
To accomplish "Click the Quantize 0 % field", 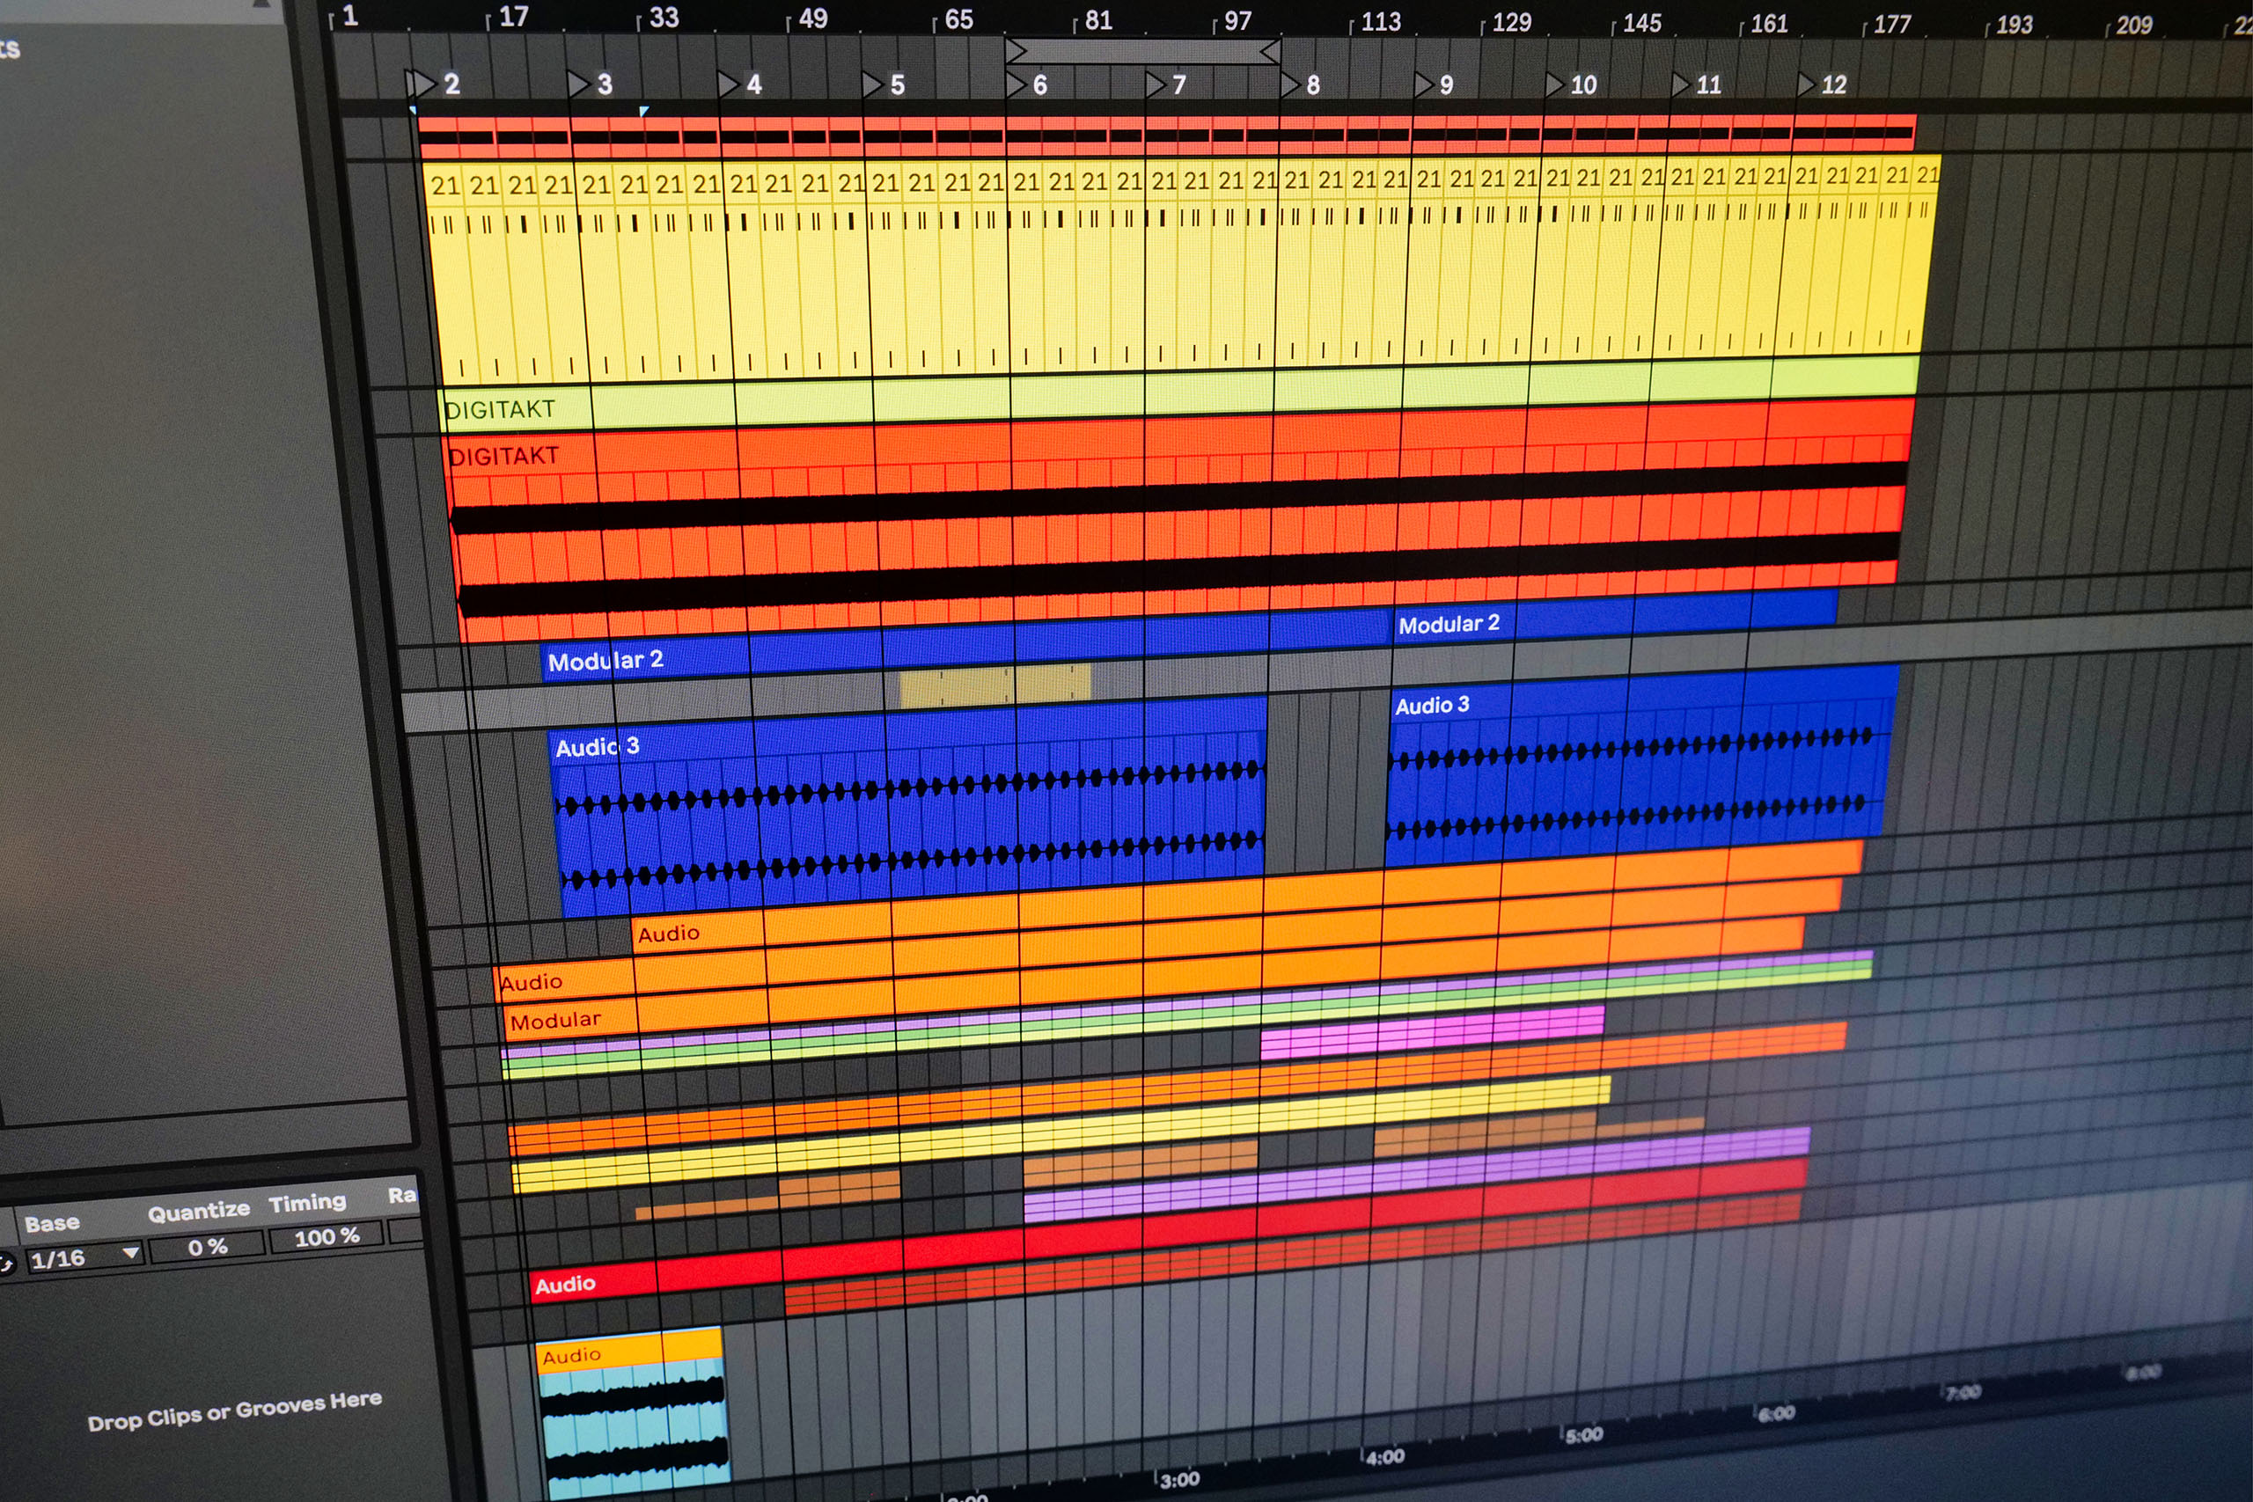I will pos(207,1247).
